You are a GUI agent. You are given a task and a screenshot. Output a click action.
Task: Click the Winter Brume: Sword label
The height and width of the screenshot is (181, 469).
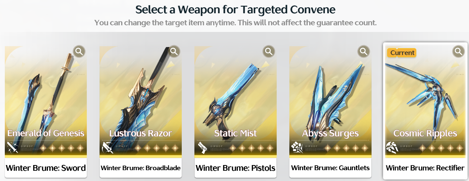click(x=46, y=168)
